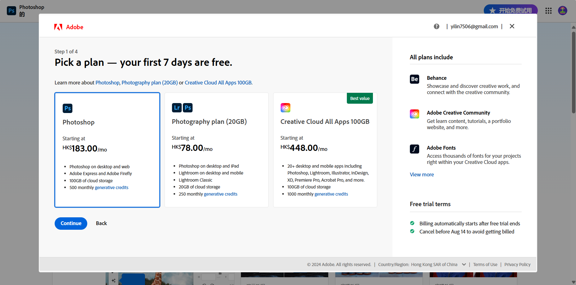Viewport: 576px width, 285px height.
Task: Click the Adobe Fonts f icon
Action: [415, 149]
